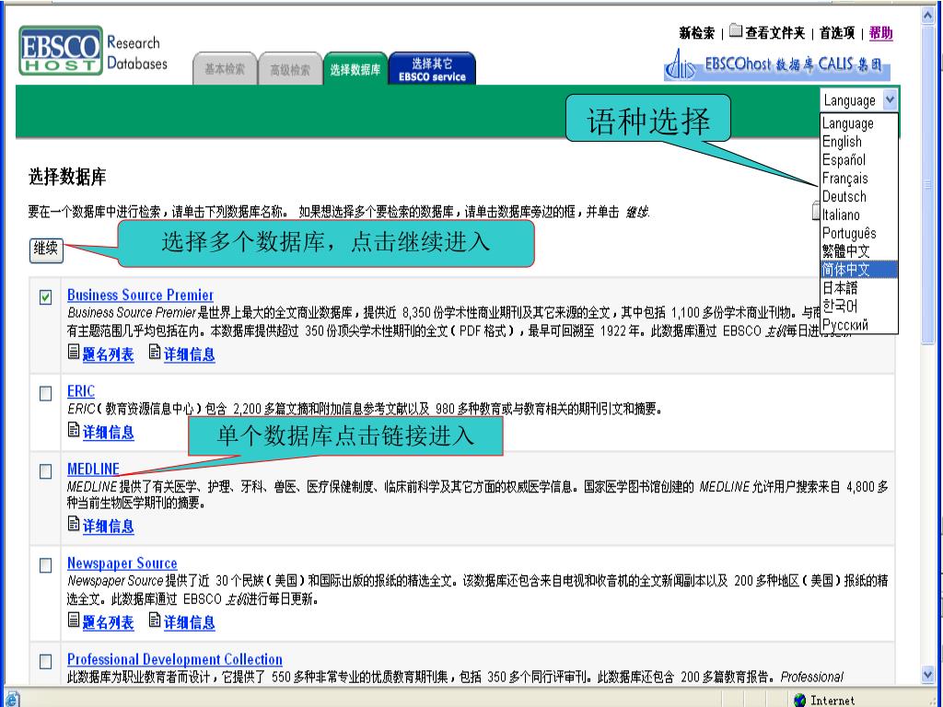Check the Professional Development Collection checkbox
Viewport: 943px width, 707px height.
46,661
